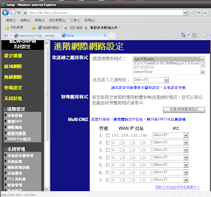The image size is (211, 197).
Task: Click the page icon in the address bar
Action: point(26,13)
